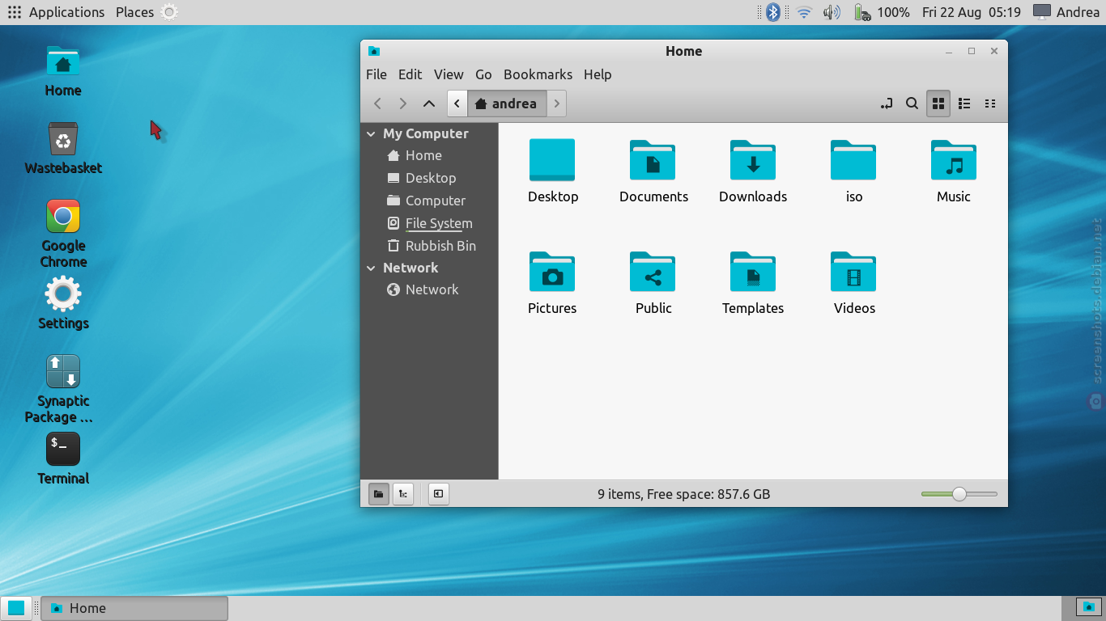Click the Wi-Fi network tray icon
This screenshot has width=1106, height=621.
pyautogui.click(x=804, y=12)
